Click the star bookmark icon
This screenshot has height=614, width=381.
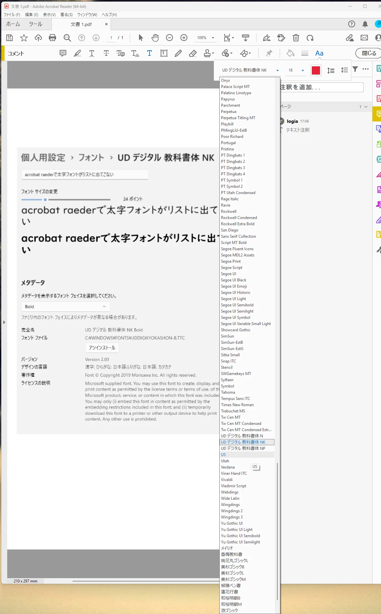(24, 38)
